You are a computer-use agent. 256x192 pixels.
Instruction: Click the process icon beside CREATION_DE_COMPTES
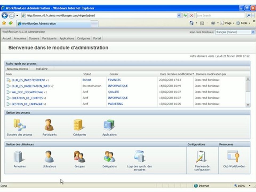click(9, 98)
